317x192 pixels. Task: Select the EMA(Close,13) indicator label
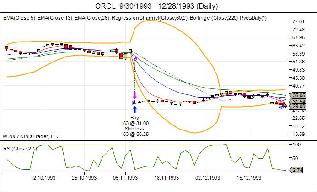[55, 18]
